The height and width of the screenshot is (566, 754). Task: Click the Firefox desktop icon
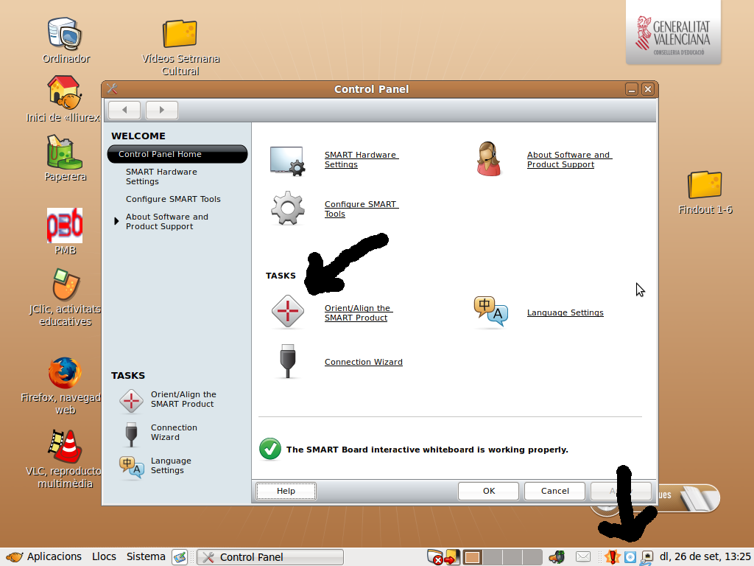pos(65,373)
